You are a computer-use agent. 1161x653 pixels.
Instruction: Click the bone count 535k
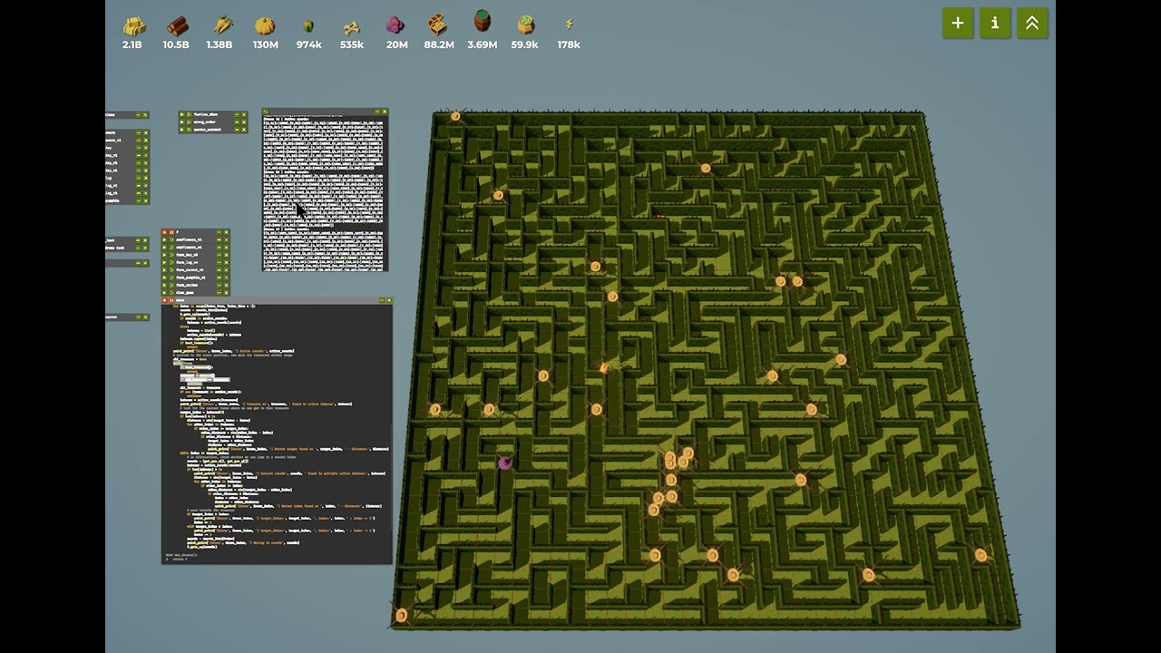[352, 44]
